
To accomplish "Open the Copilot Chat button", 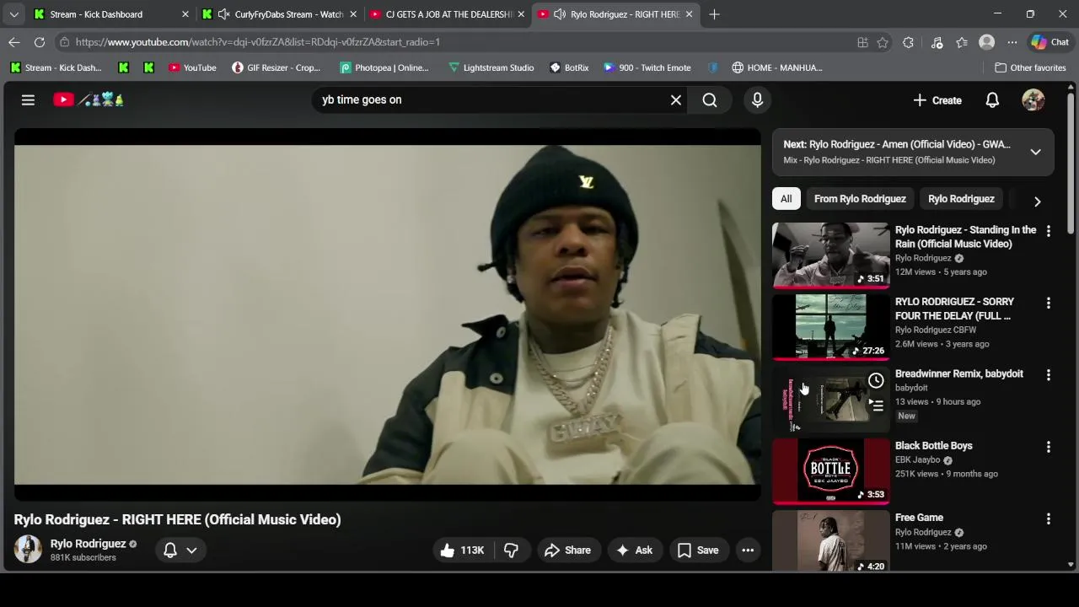I will (x=1050, y=42).
